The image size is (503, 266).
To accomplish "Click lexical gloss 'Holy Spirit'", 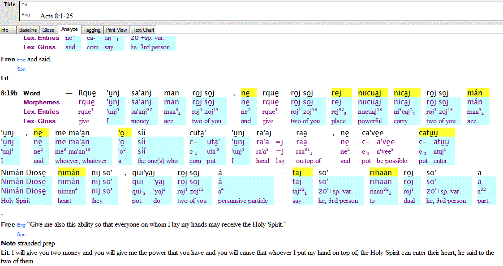I will pyautogui.click(x=15, y=201).
